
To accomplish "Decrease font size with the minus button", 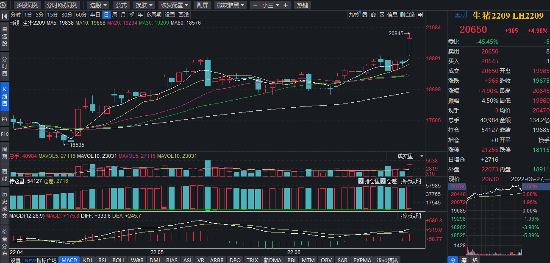I will 255,5.
